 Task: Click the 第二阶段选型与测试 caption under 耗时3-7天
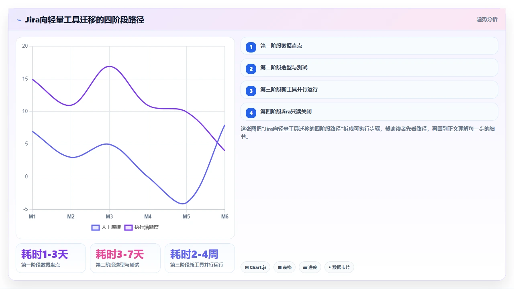click(x=117, y=265)
